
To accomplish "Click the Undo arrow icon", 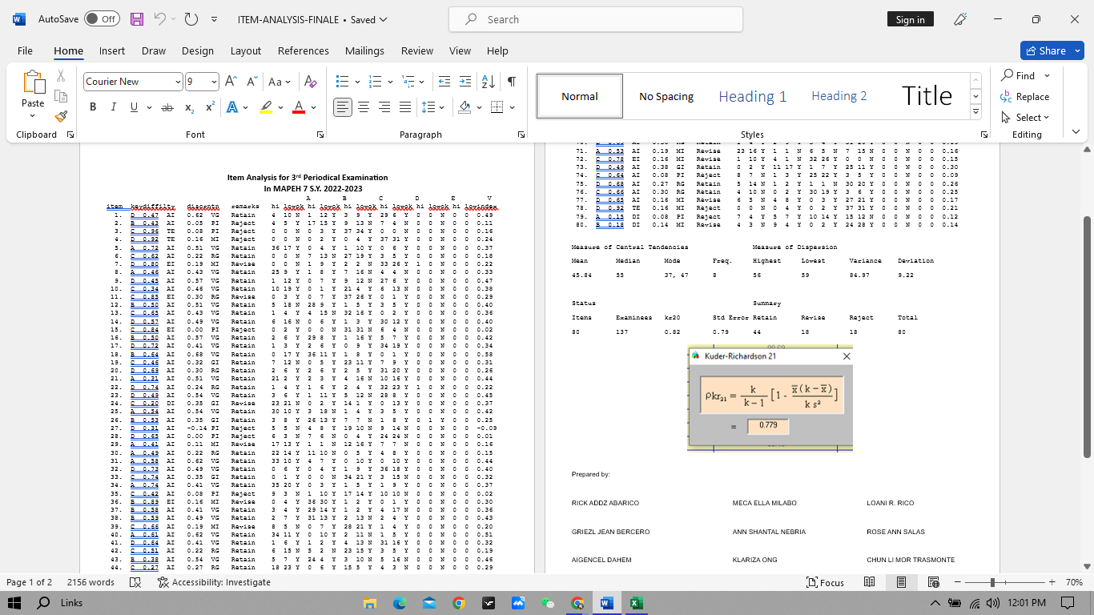I will click(x=160, y=19).
